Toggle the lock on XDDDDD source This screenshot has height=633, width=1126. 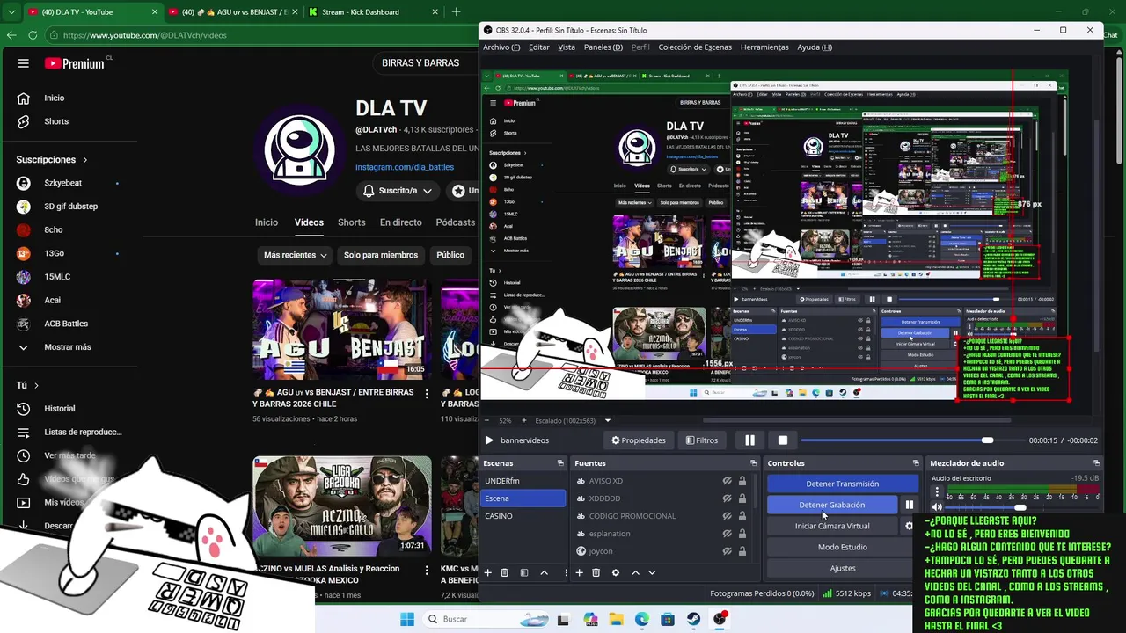[742, 498]
